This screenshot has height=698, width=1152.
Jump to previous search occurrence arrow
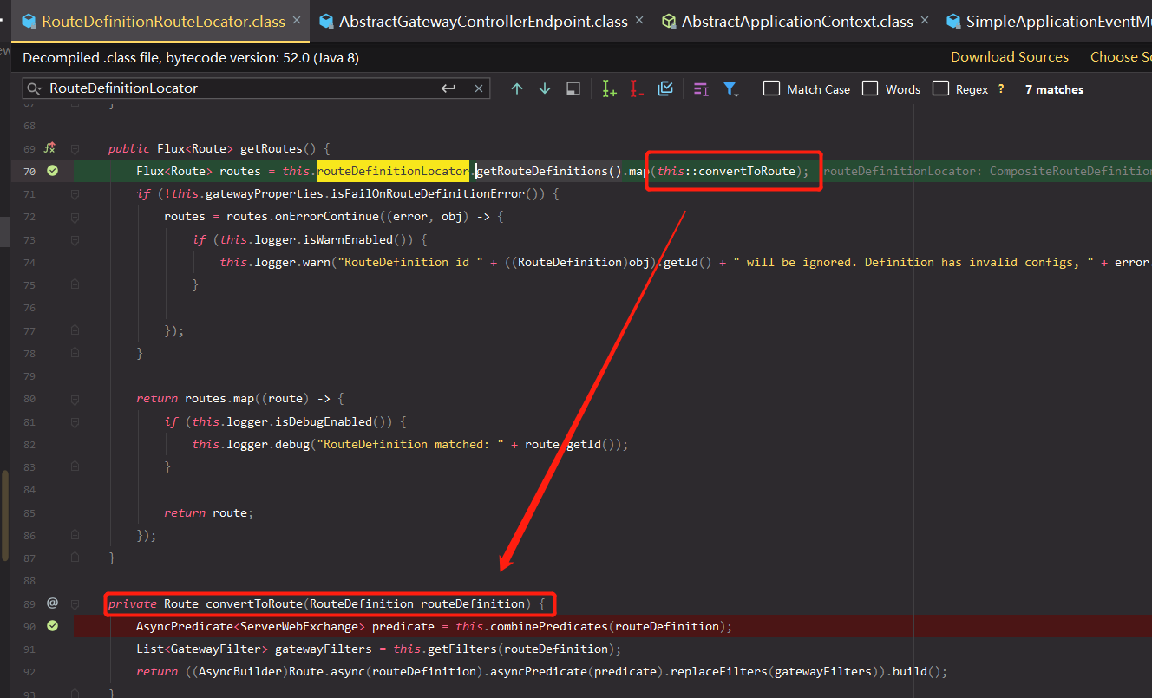coord(517,88)
